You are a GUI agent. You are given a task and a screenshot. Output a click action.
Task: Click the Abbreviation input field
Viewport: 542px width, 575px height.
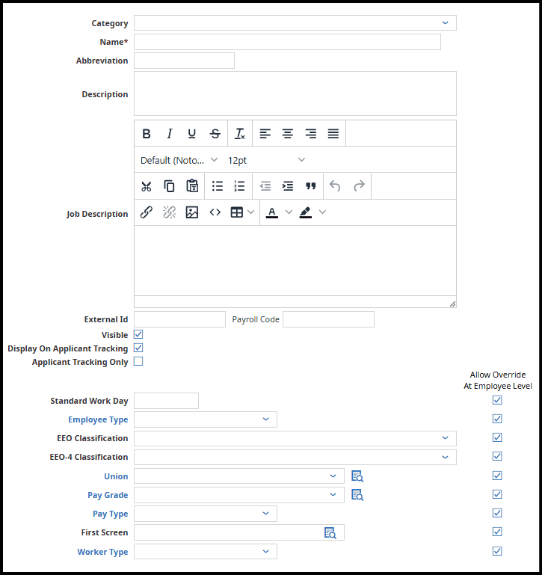coord(184,61)
